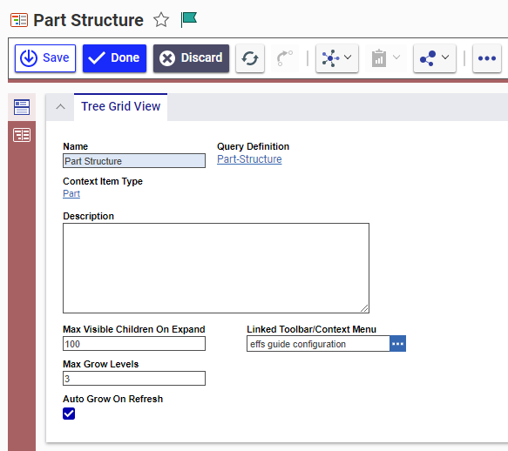The image size is (508, 451).
Task: Open the clipboard report dropdown
Action: point(386,58)
